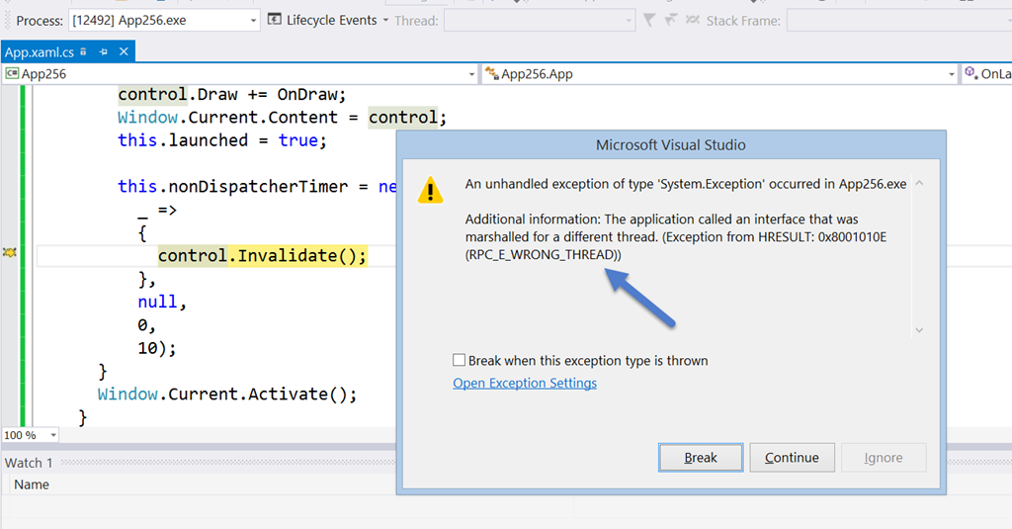The width and height of the screenshot is (1012, 529).
Task: Open the 100 % zoom dropdown
Action: tap(31, 435)
